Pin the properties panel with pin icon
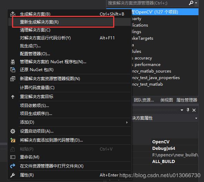The image size is (204, 182). point(188,110)
